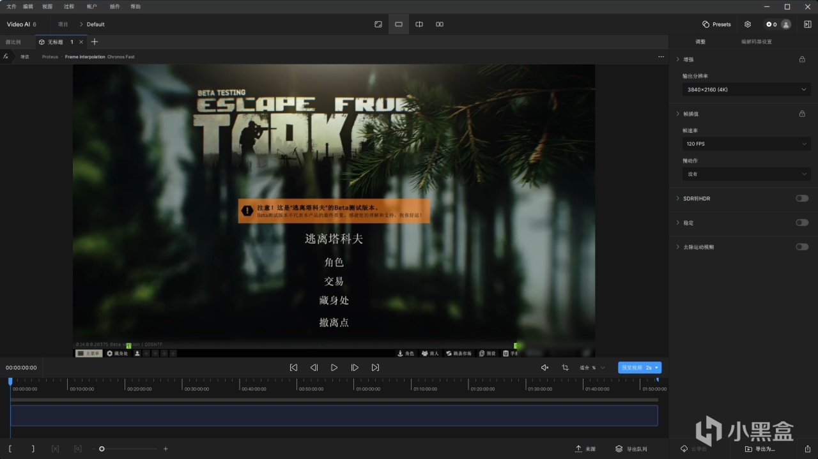Add a new tab with plus icon

95,41
